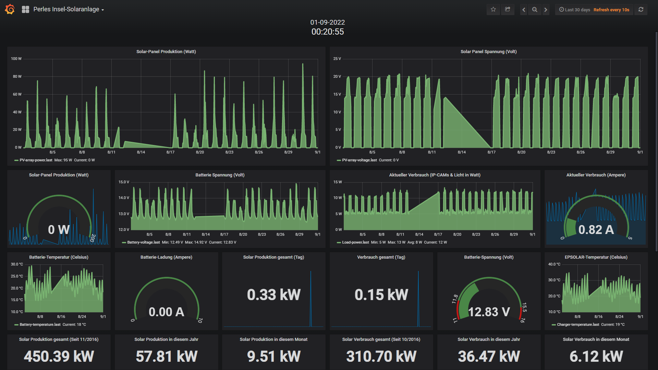This screenshot has width=658, height=370.
Task: Expand Perles Insel-Solaranlage dashboard dropdown
Action: pyautogui.click(x=69, y=10)
